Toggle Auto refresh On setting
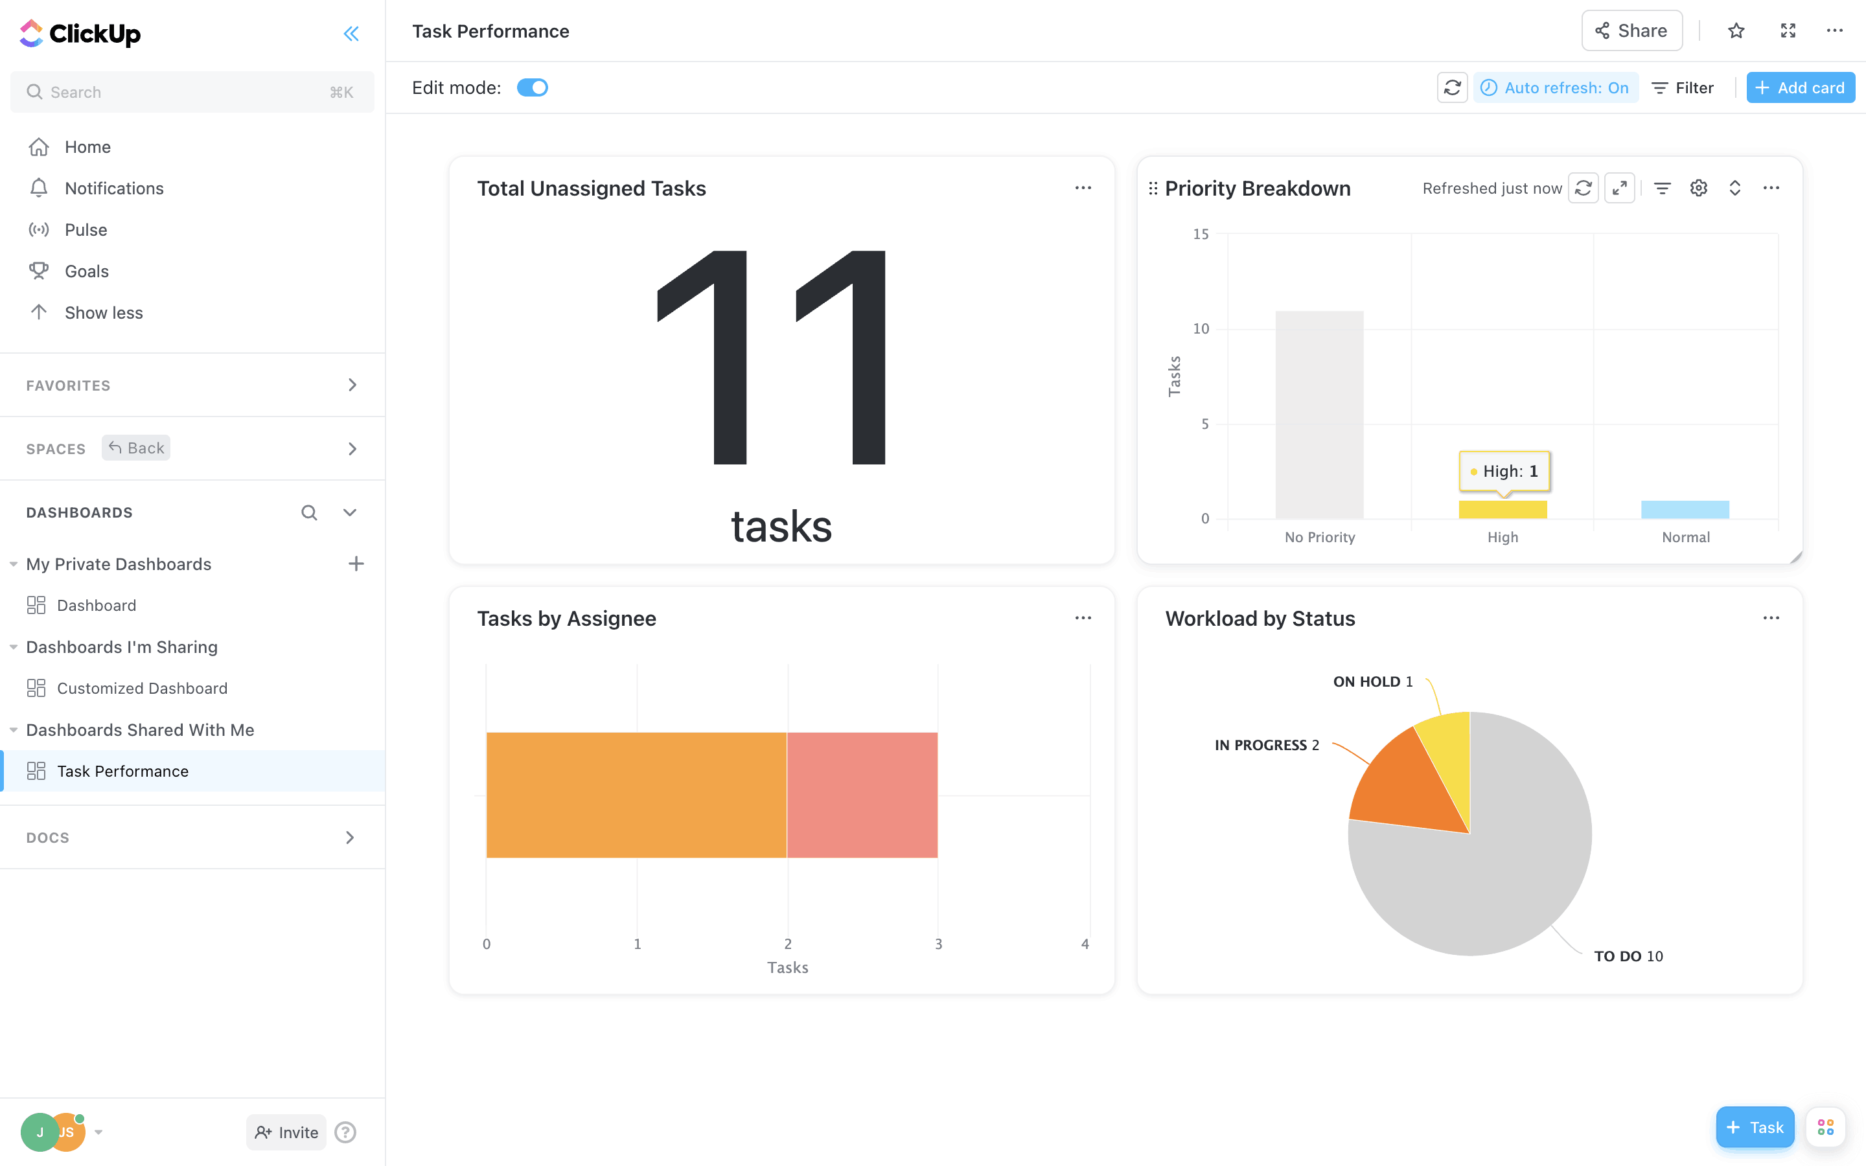 [x=1556, y=88]
